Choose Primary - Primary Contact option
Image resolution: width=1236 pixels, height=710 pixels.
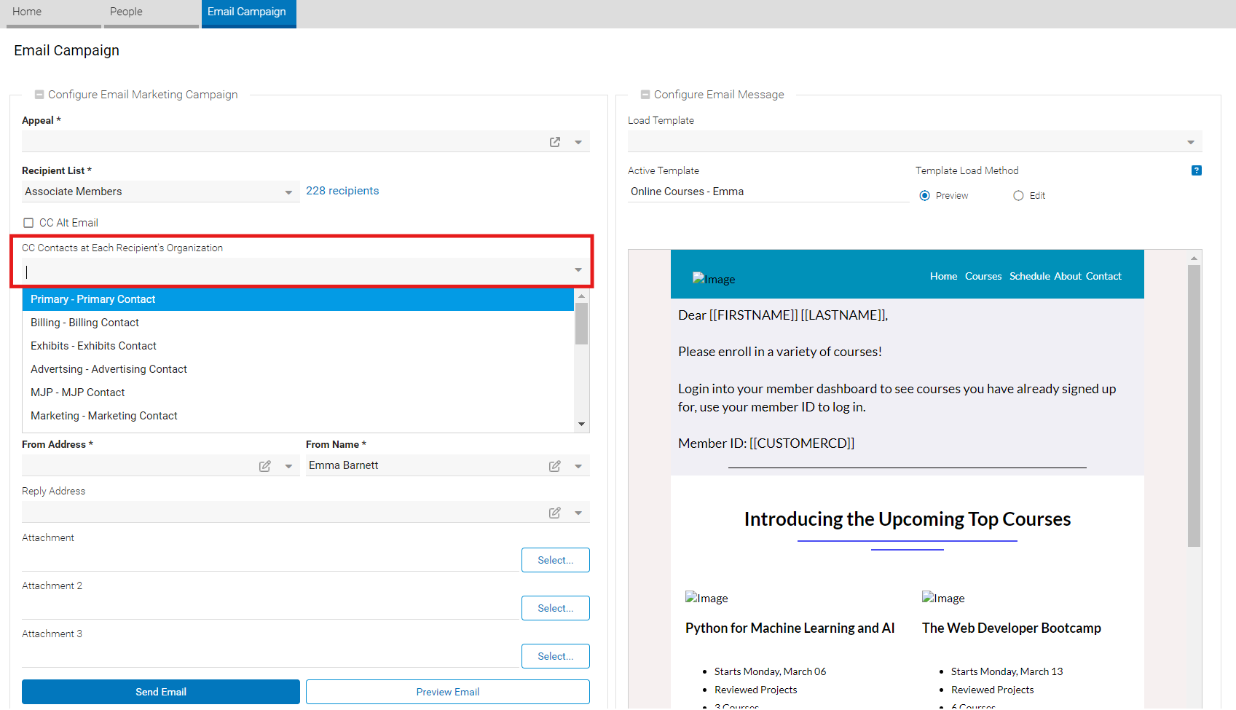coord(298,299)
